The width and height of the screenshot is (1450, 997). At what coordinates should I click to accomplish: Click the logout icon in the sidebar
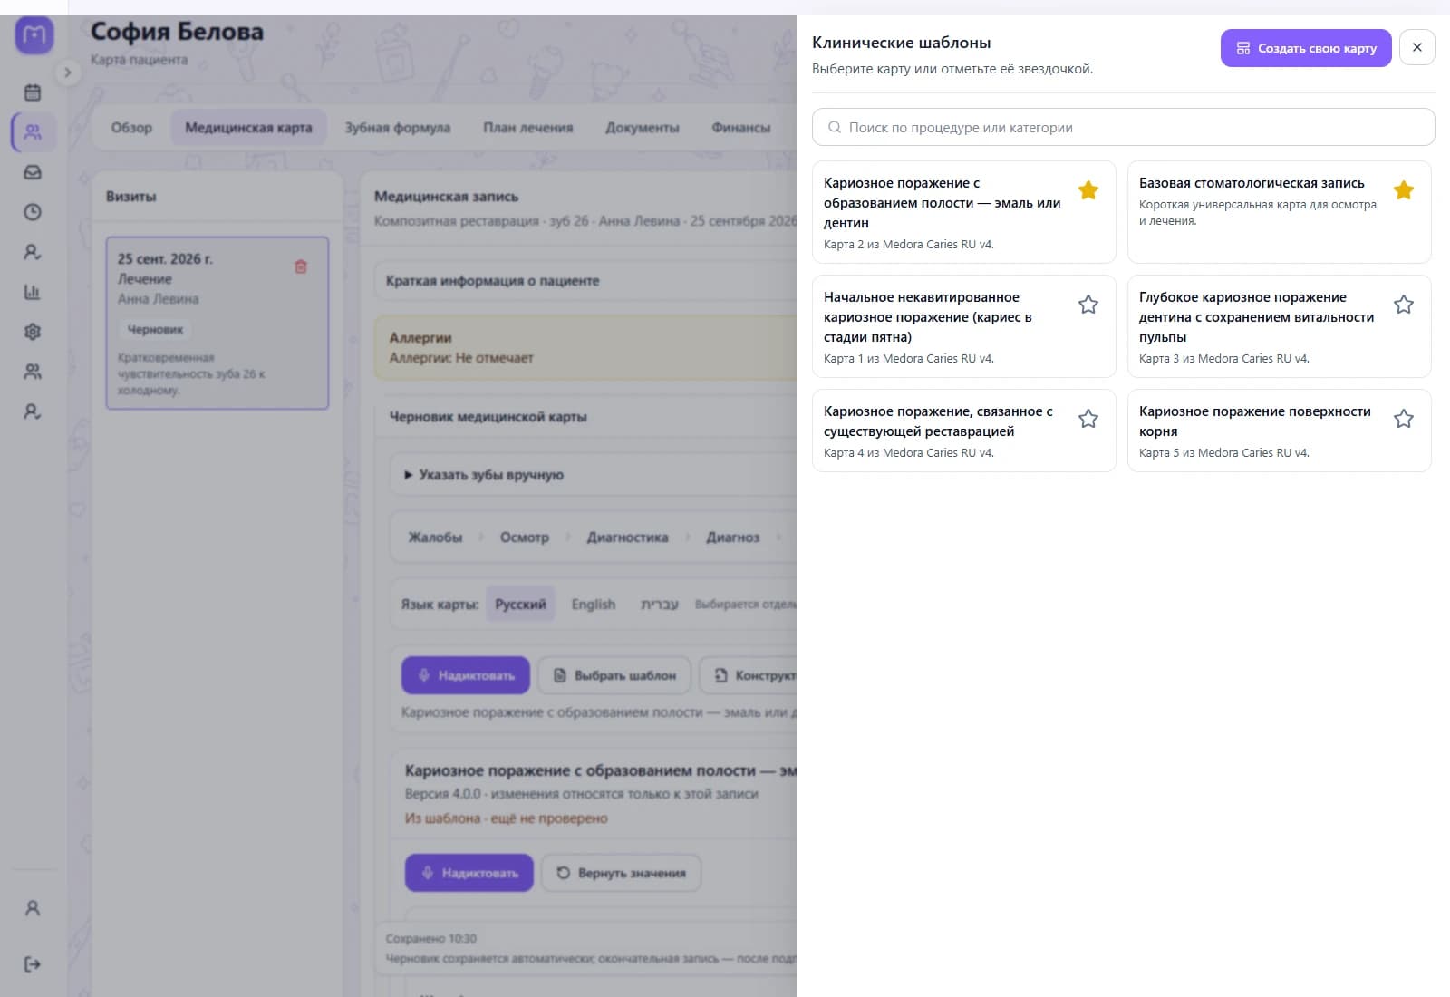[33, 964]
